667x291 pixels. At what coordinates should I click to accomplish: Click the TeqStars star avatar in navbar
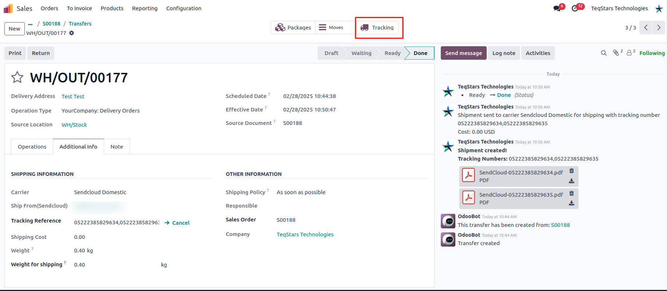click(659, 8)
